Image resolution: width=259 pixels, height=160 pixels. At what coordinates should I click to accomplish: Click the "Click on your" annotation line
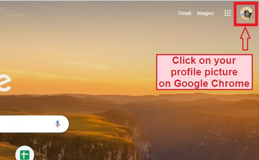click(204, 61)
